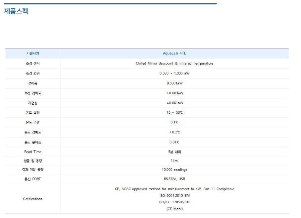Viewport: 301px width, 218px height.
Task: Click the Cetifications row label
Action: pos(33,199)
